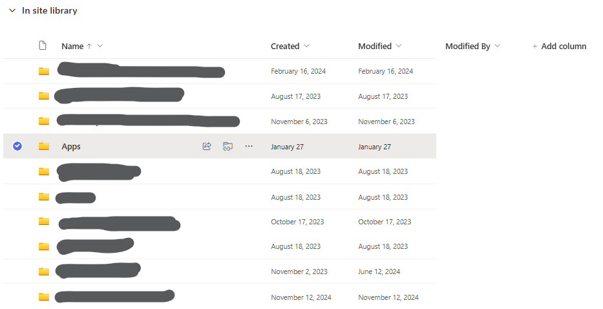This screenshot has width=603, height=309.
Task: Click the file type column header icon
Action: click(43, 46)
